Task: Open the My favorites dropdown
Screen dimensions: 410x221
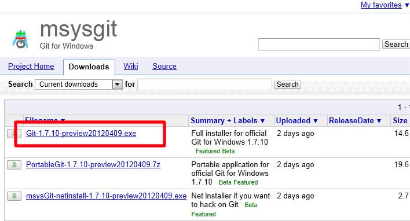Action: pyautogui.click(x=385, y=5)
